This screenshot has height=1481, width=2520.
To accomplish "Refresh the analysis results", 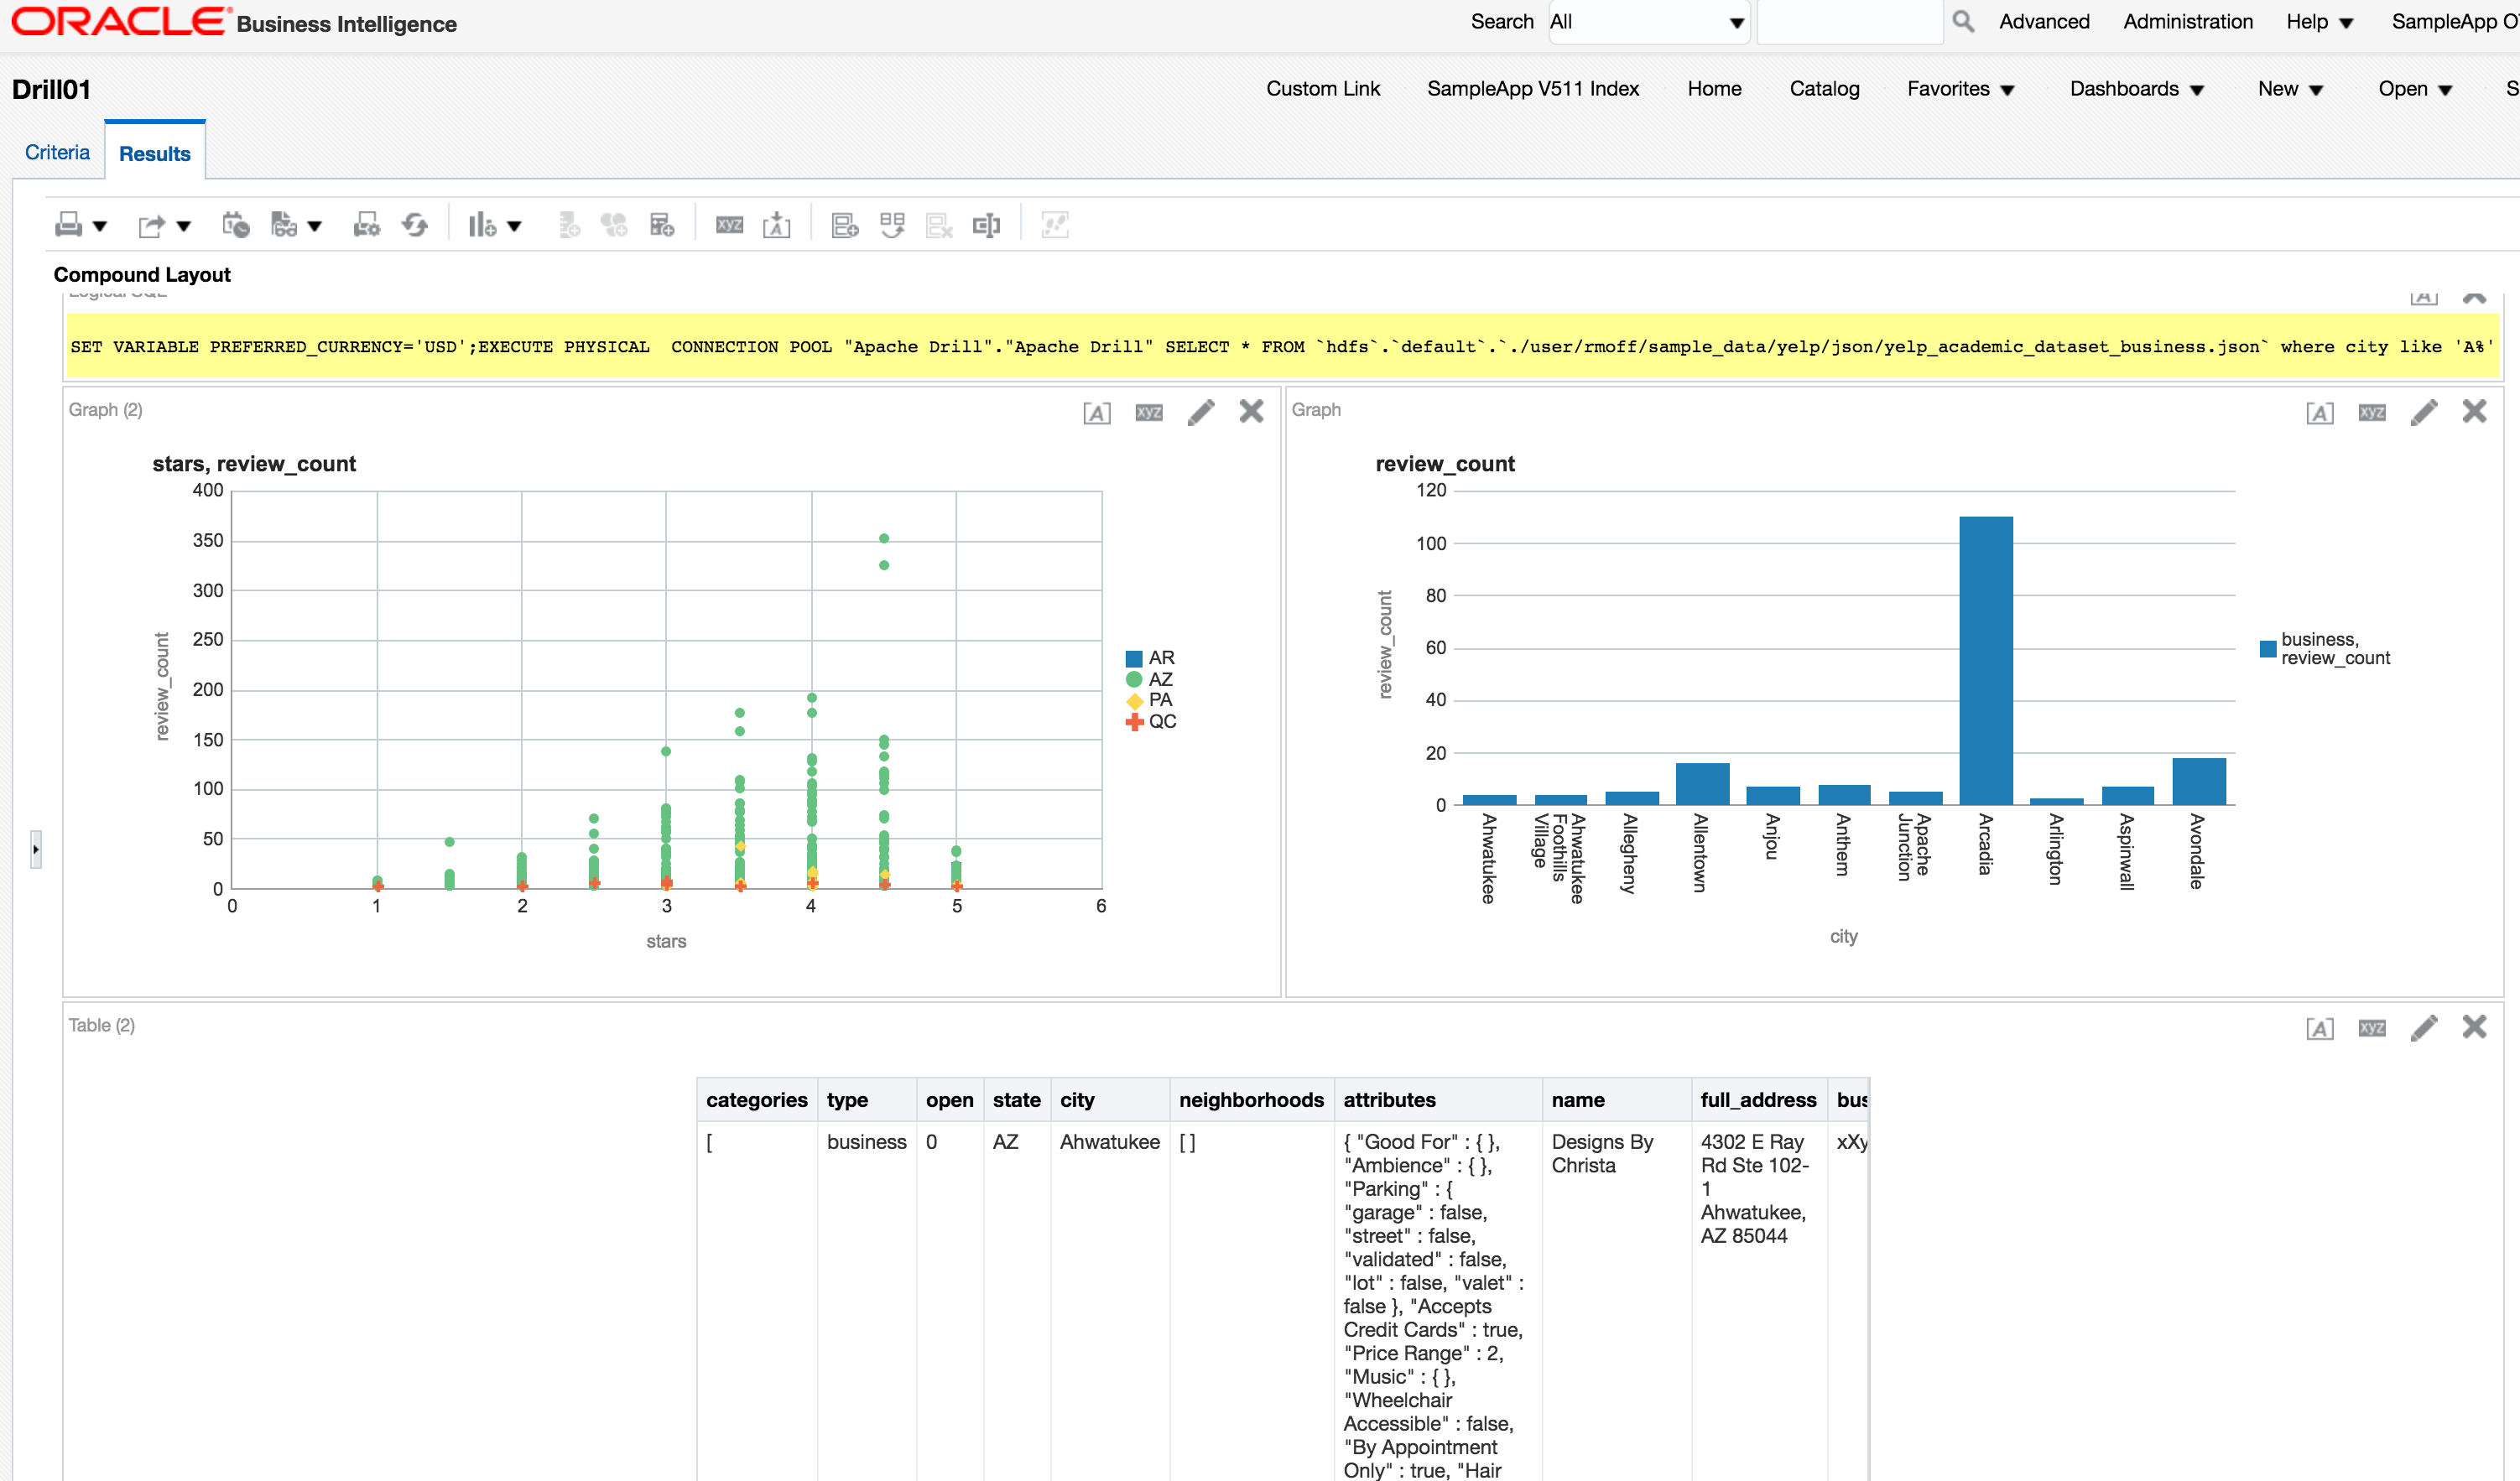I will tap(415, 225).
